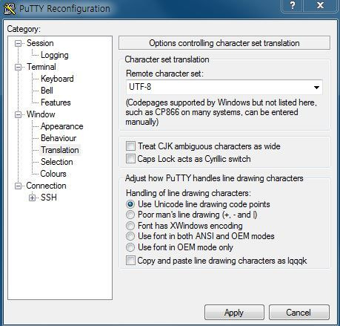Viewport: 340px width, 326px height.
Task: Go to Bell settings
Action: (47, 91)
